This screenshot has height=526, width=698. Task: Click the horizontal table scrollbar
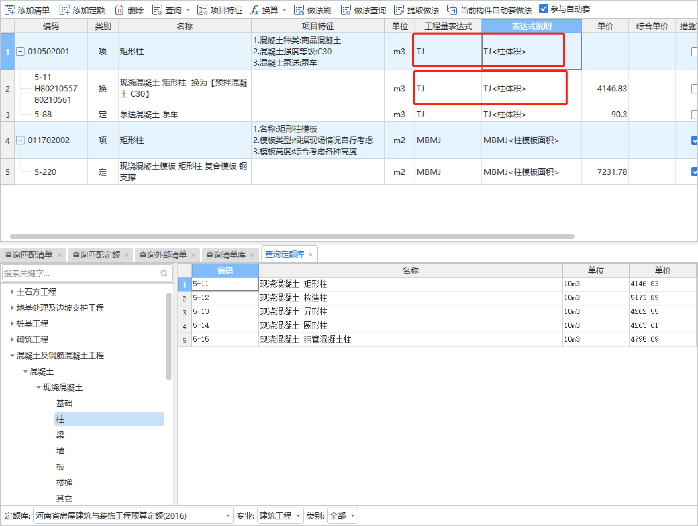point(292,237)
